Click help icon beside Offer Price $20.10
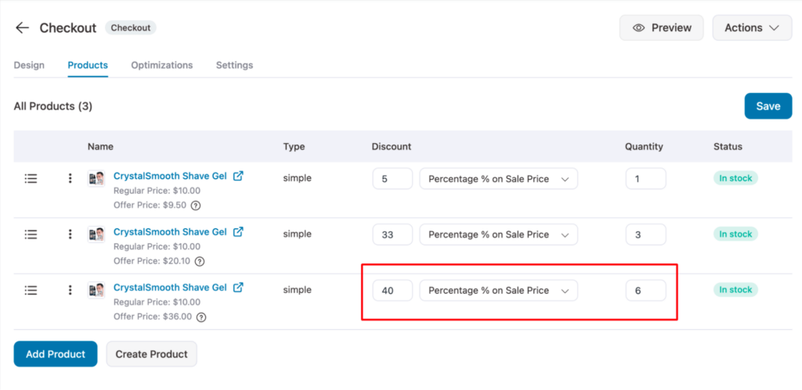Image resolution: width=802 pixels, height=390 pixels. pos(200,261)
